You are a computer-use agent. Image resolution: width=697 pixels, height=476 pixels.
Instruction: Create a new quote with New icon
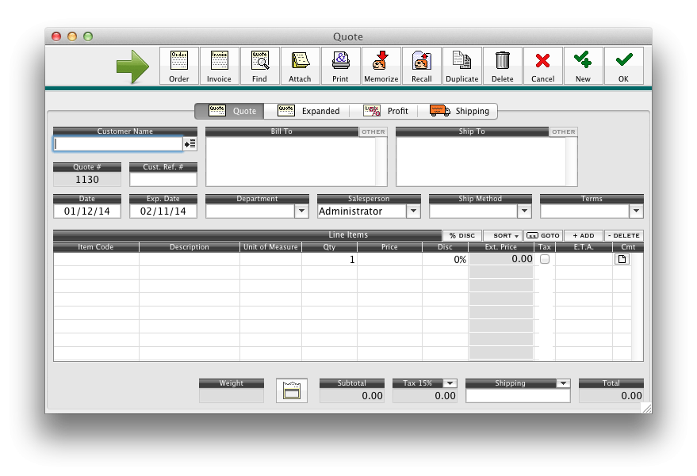[583, 66]
